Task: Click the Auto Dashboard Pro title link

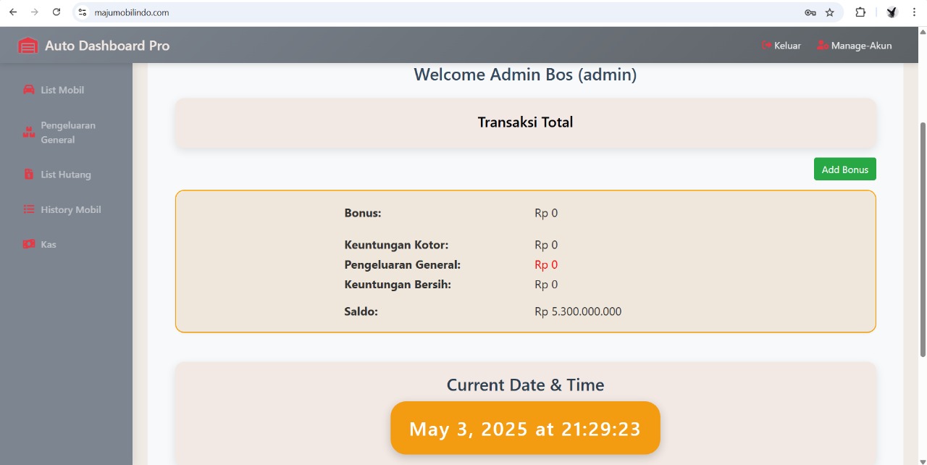Action: click(107, 46)
